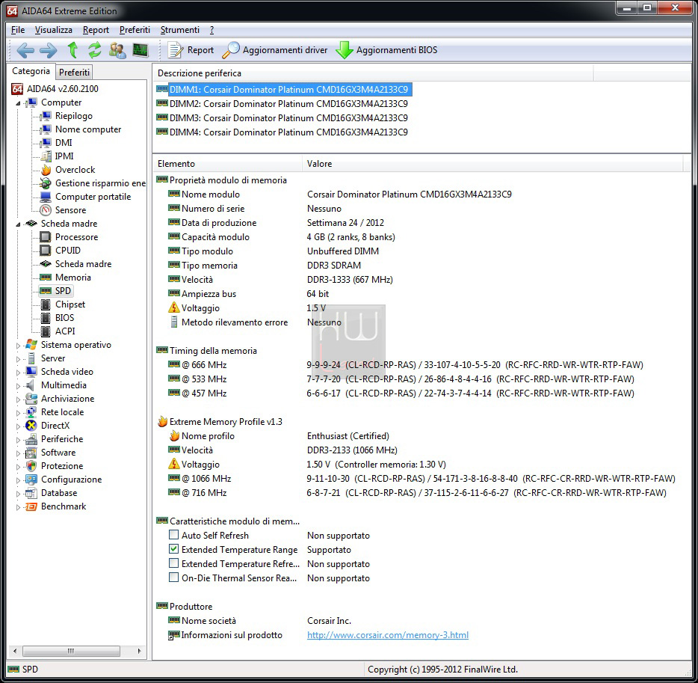
Task: Click the tree scrollbar left arrow
Action: (x=15, y=651)
